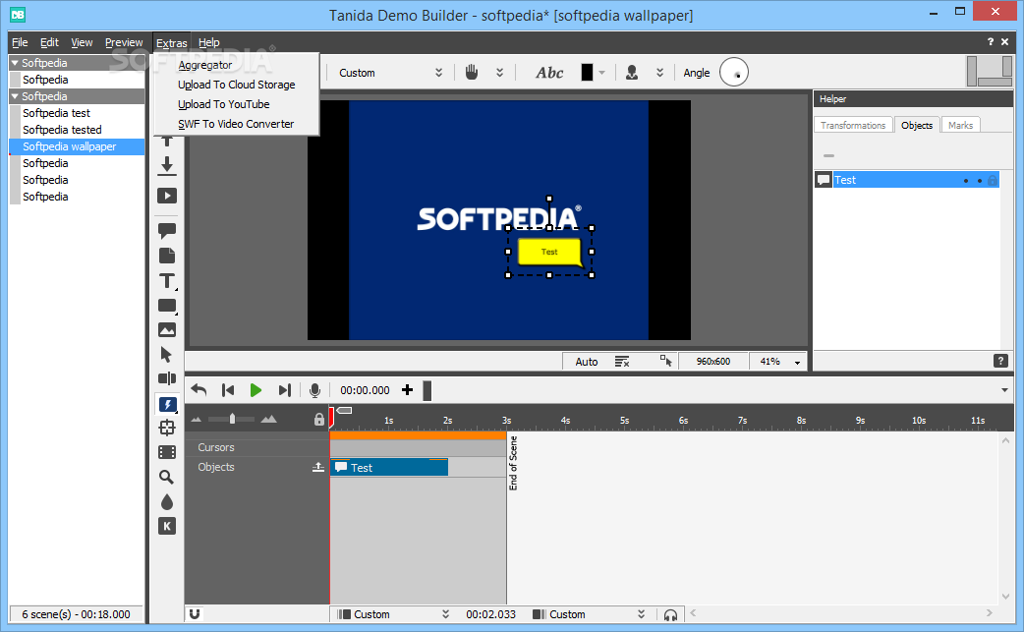This screenshot has width=1024, height=632.
Task: Toggle lock on Test object in Helper
Action: [993, 180]
